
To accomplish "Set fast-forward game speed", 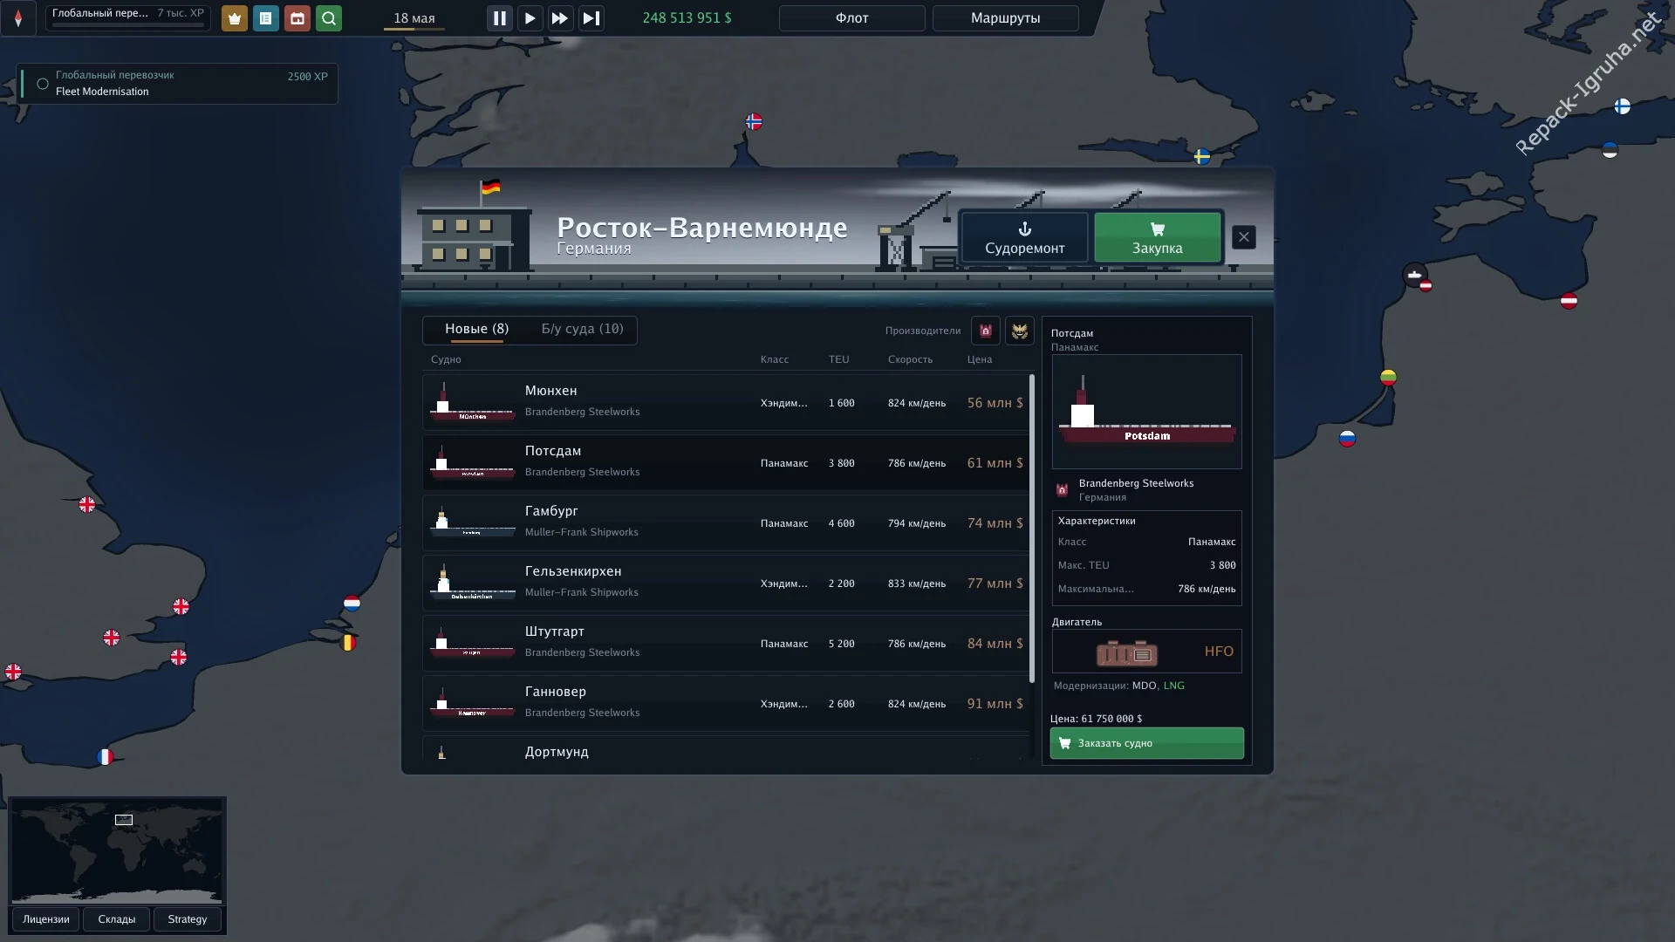I will point(560,18).
